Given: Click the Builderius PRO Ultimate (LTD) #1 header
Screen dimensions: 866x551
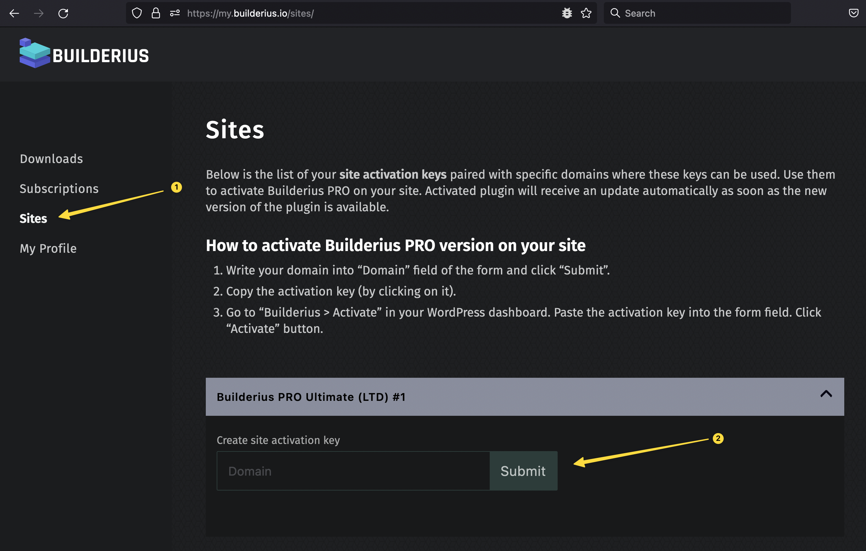Looking at the screenshot, I should point(525,397).
